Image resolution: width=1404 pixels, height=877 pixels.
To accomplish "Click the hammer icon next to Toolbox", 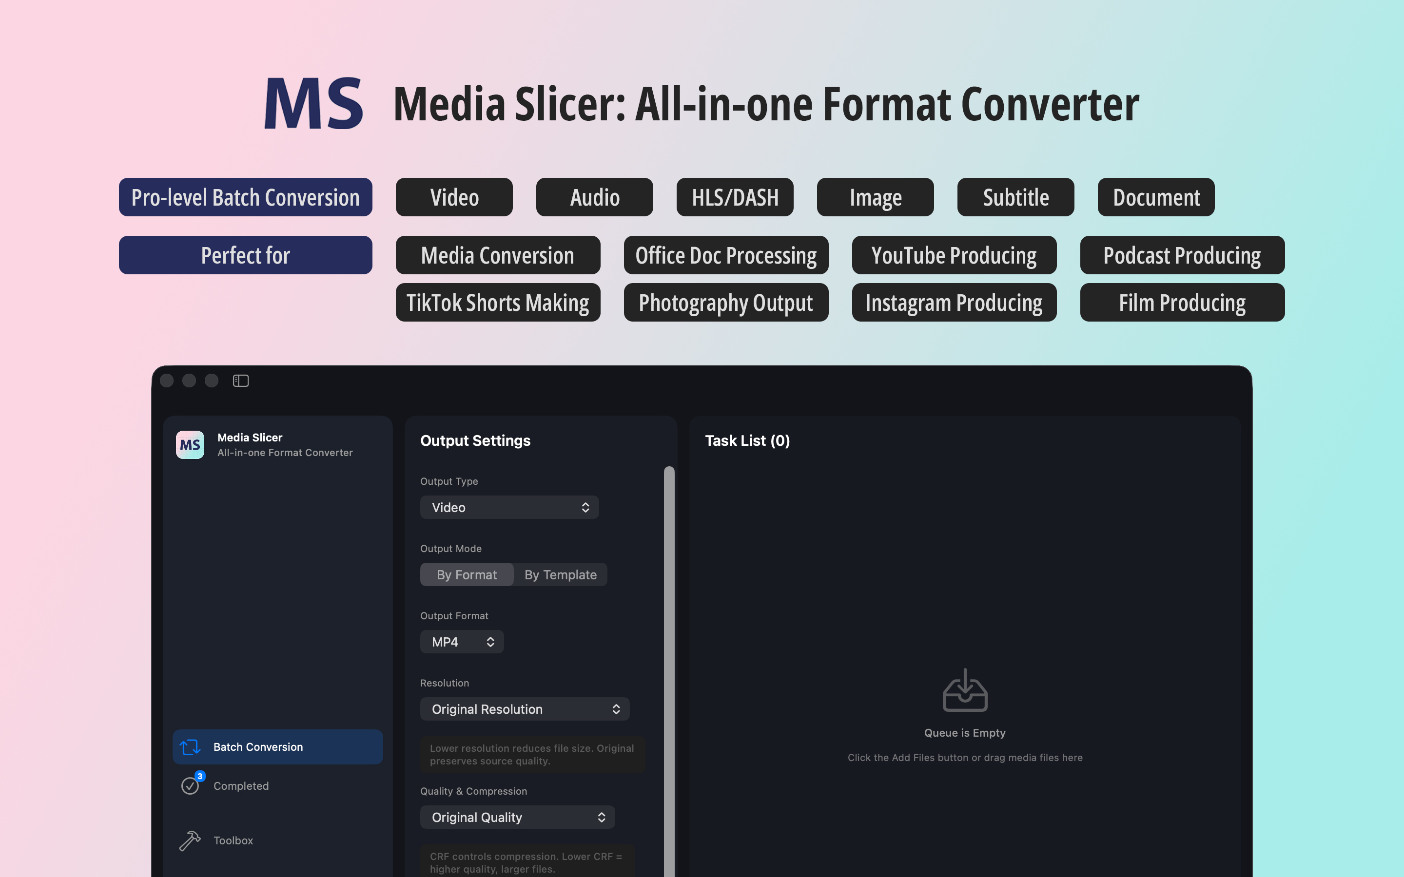I will [189, 840].
